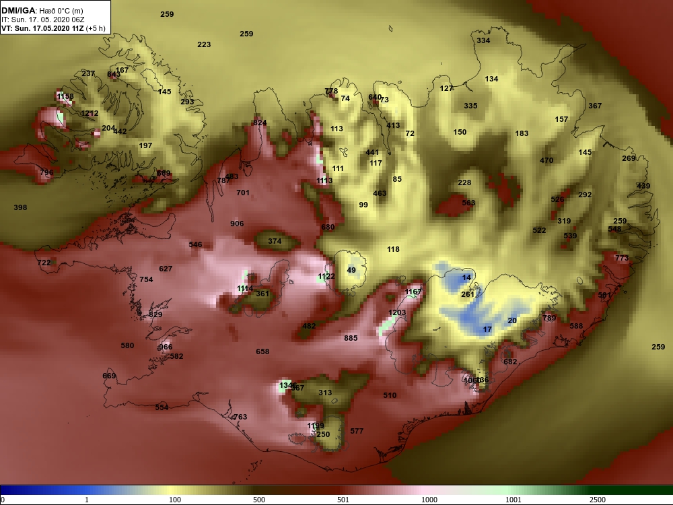
Task: Click the '554' value in the southwest
Action: tap(162, 407)
